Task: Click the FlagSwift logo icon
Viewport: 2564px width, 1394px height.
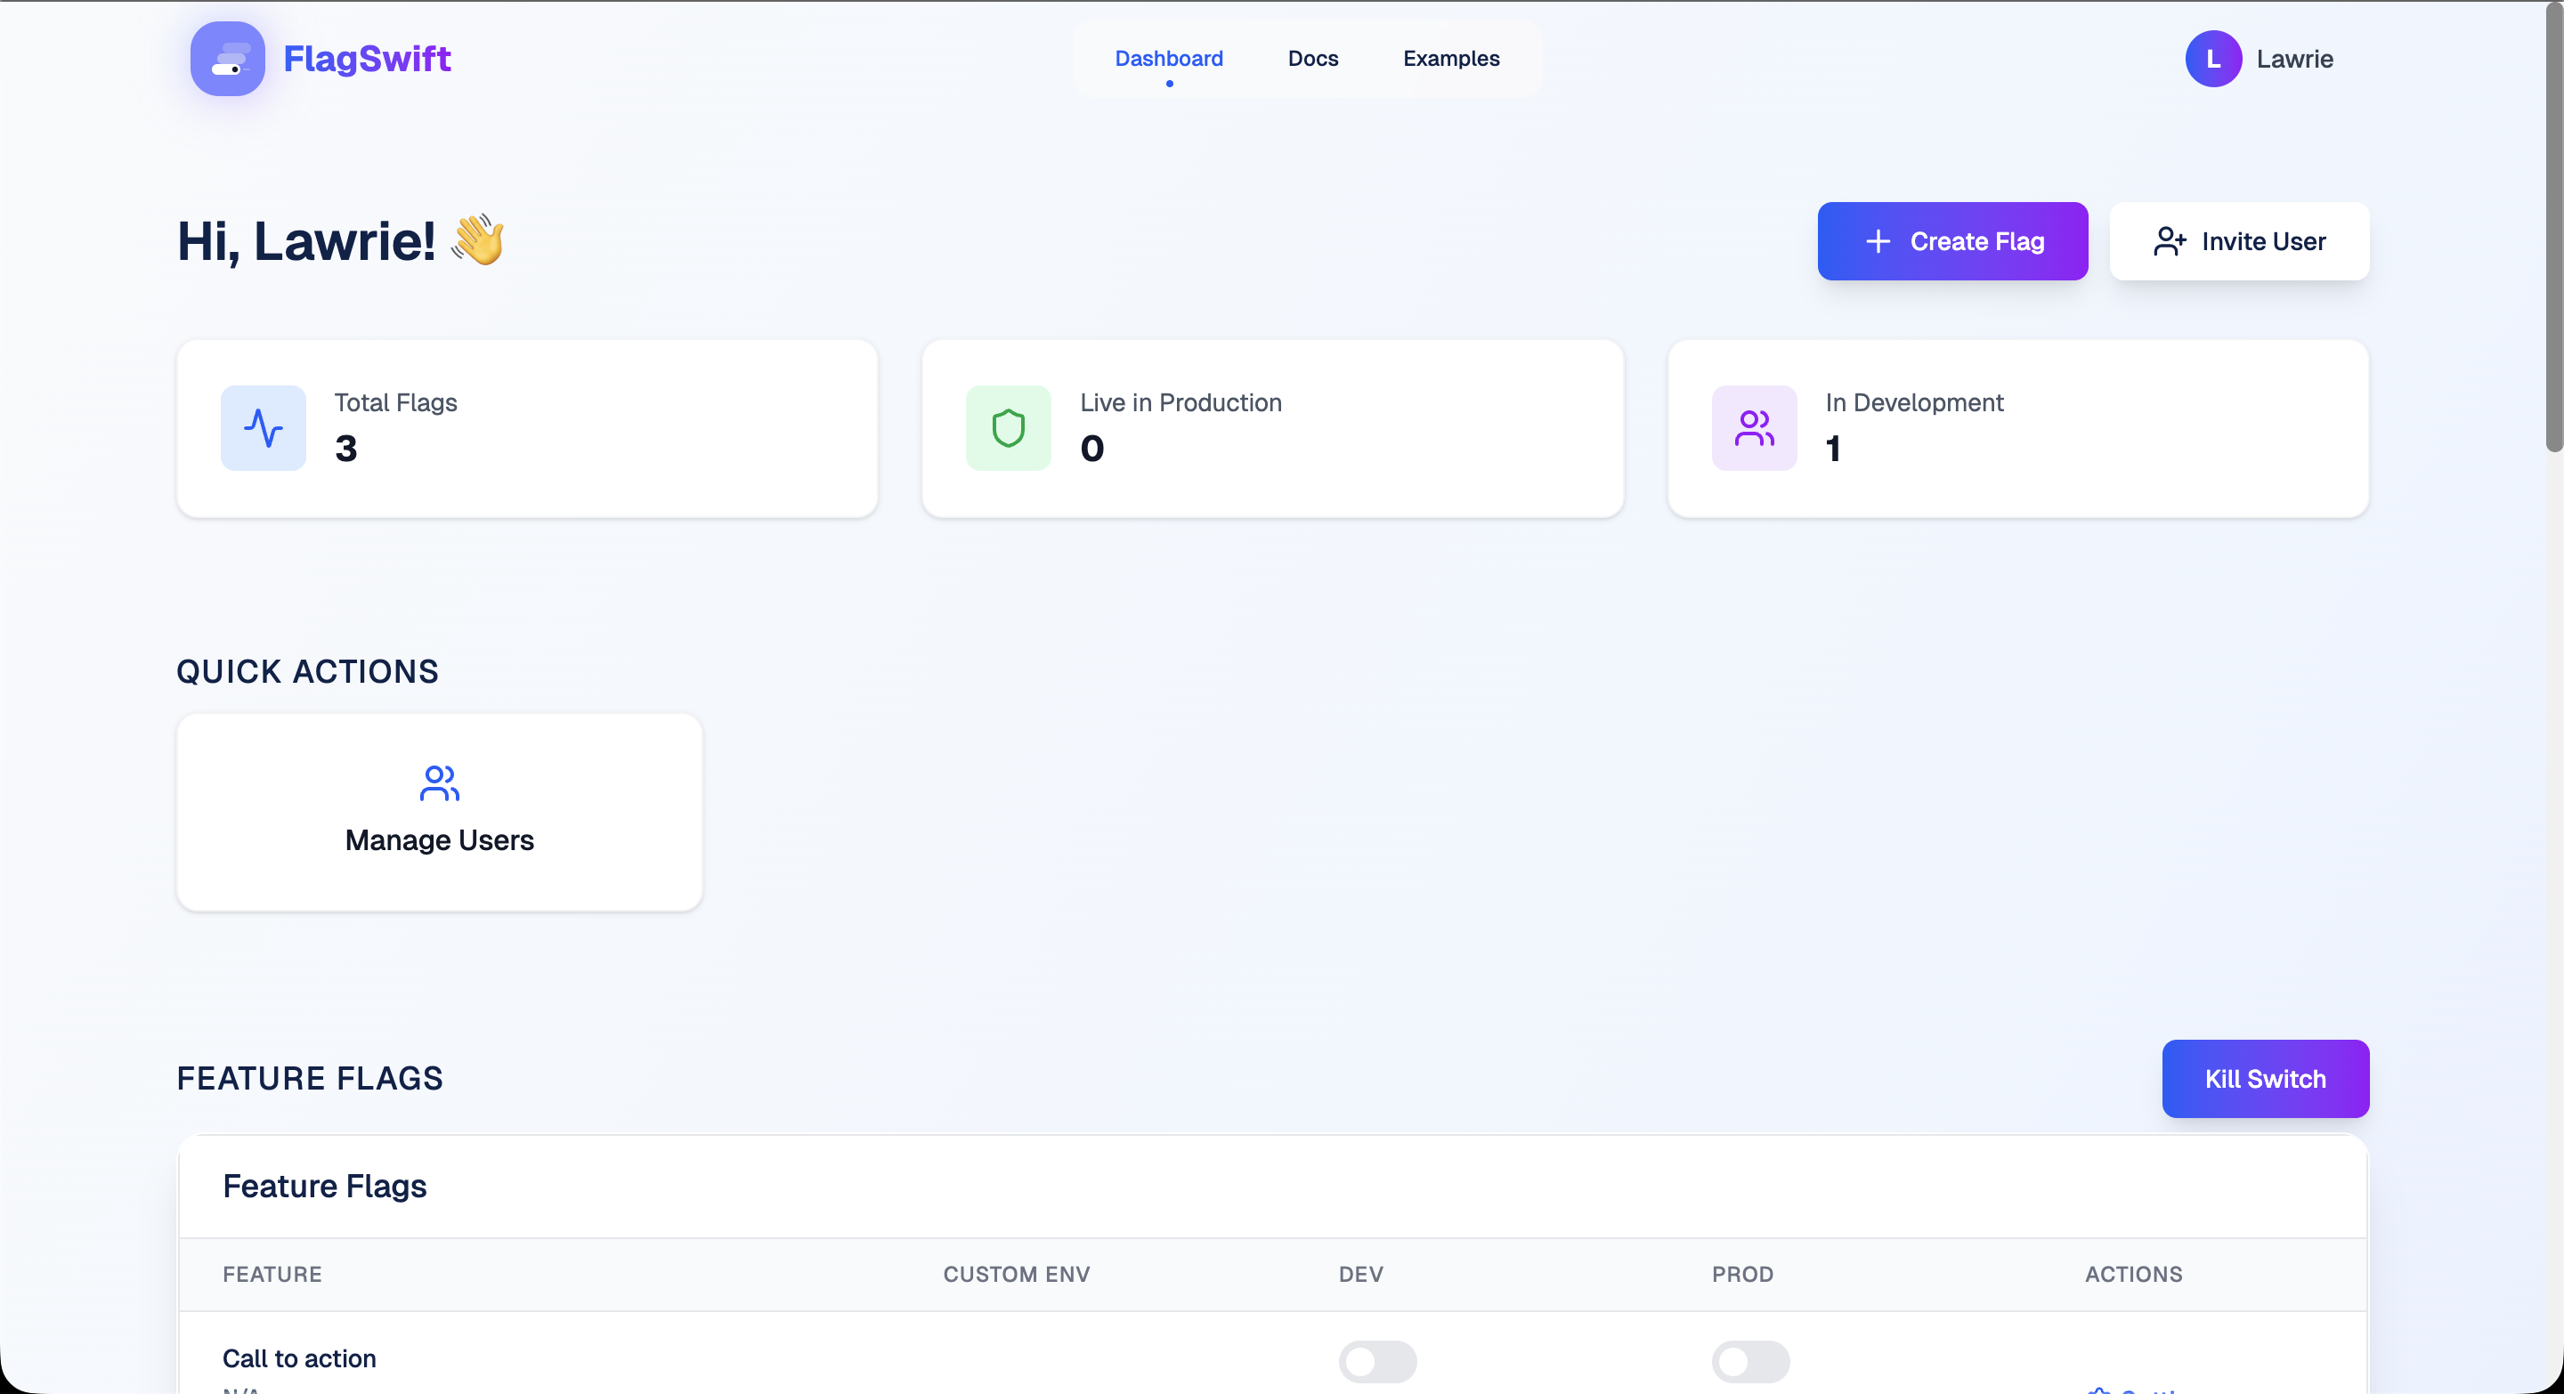Action: click(227, 59)
